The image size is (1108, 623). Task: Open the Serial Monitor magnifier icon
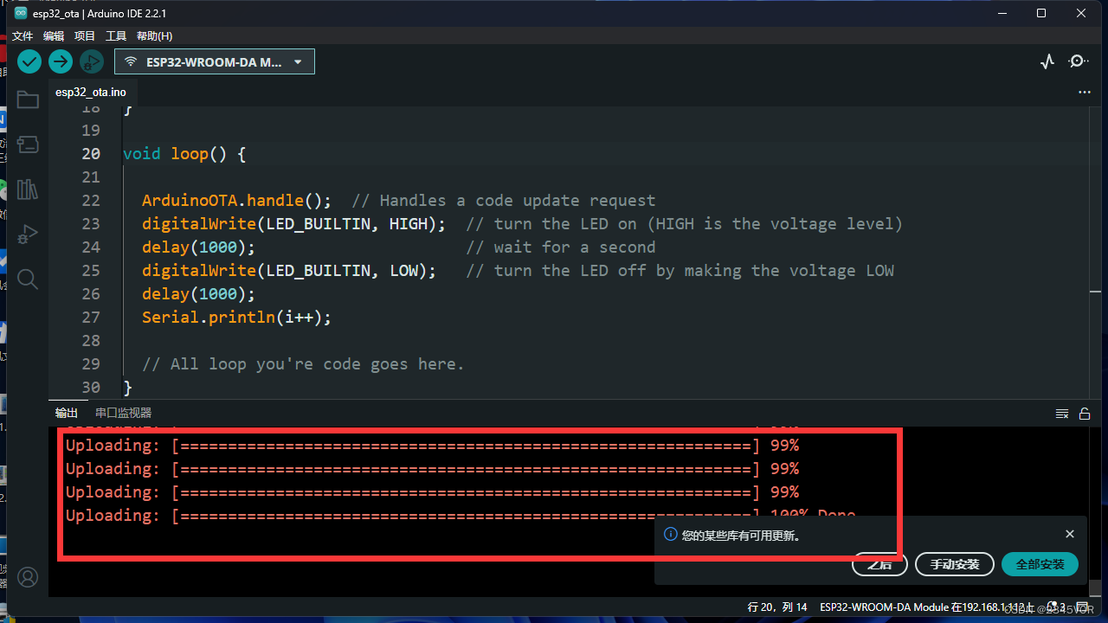[1078, 61]
